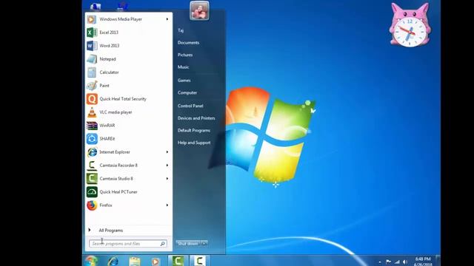Viewport: 474px width, 266px height.
Task: Expand Camtasia Recorder 8 jump list arrow
Action: [x=167, y=165]
